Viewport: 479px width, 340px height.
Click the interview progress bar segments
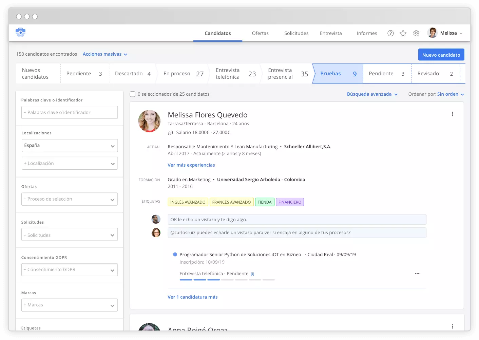pos(227,280)
